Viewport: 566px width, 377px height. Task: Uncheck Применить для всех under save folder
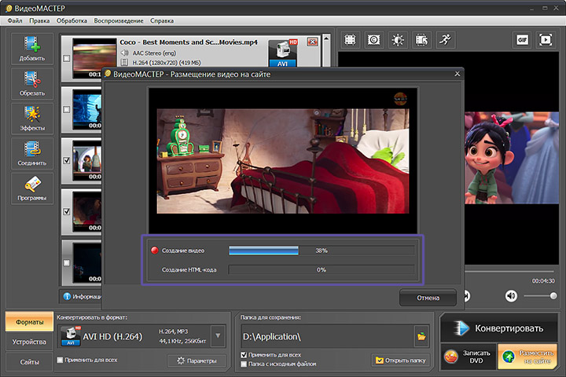point(244,355)
